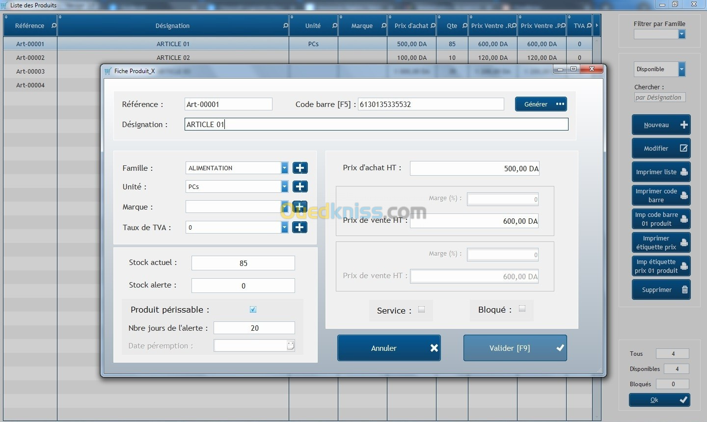Click the Qte column header
Viewport: 707px width, 422px height.
pyautogui.click(x=452, y=26)
